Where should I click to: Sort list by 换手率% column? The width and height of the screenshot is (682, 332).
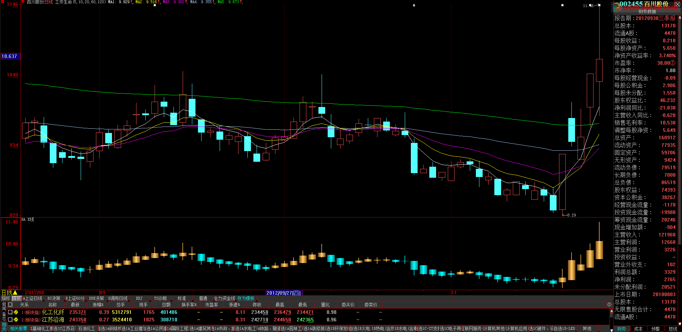189,305
